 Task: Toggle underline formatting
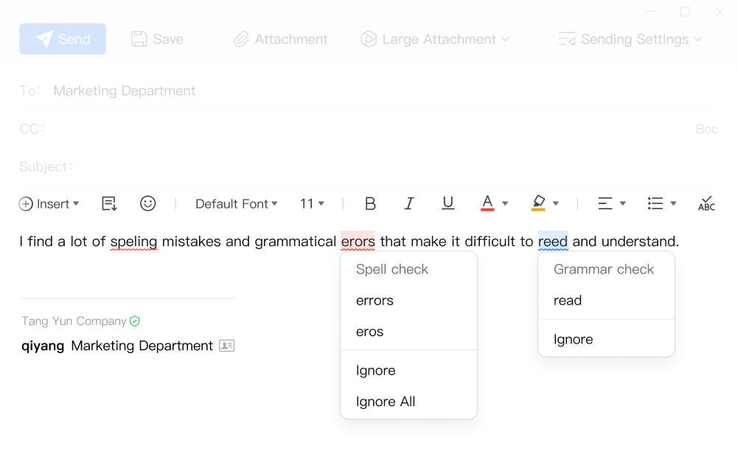click(x=448, y=203)
